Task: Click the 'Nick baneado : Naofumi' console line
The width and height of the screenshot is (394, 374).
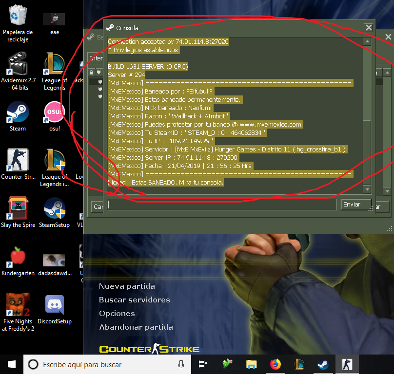Action: coord(161,108)
